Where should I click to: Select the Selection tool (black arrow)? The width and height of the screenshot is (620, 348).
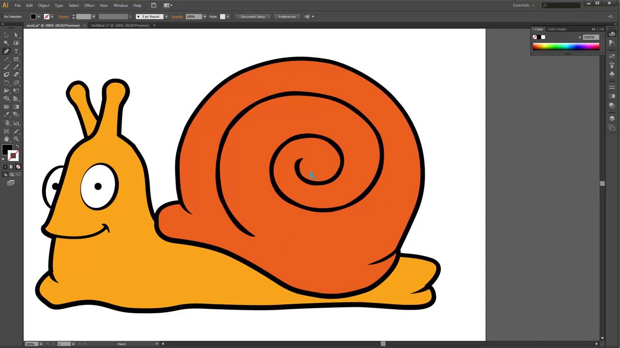(6, 35)
